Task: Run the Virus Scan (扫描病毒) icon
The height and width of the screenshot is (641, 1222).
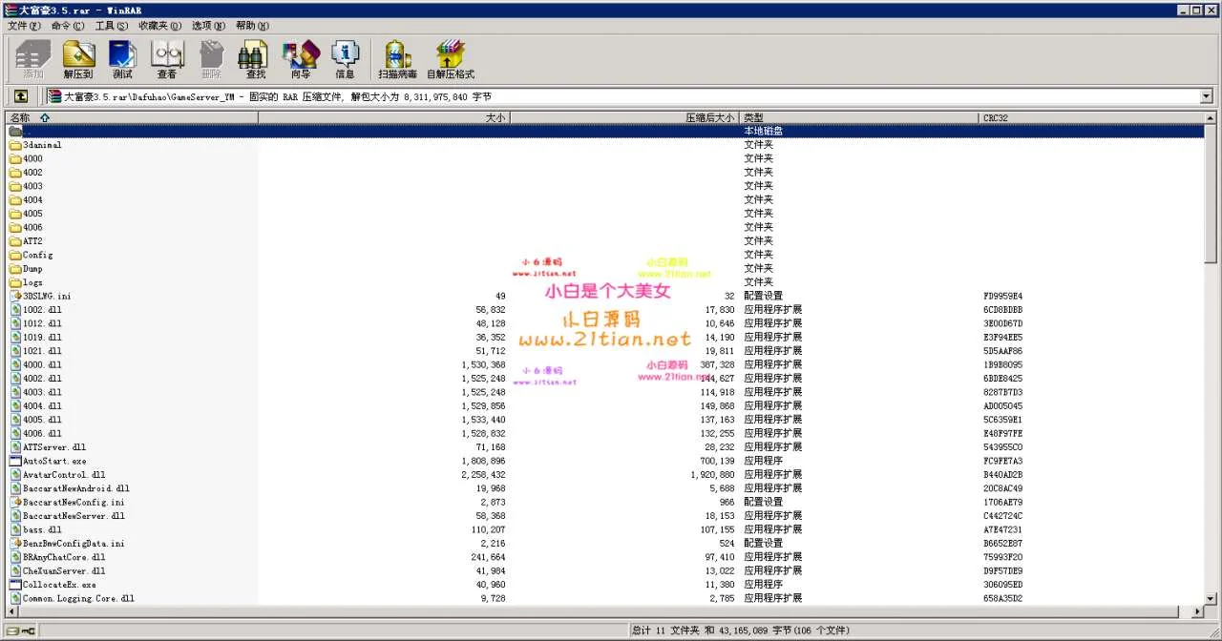Action: [397, 59]
